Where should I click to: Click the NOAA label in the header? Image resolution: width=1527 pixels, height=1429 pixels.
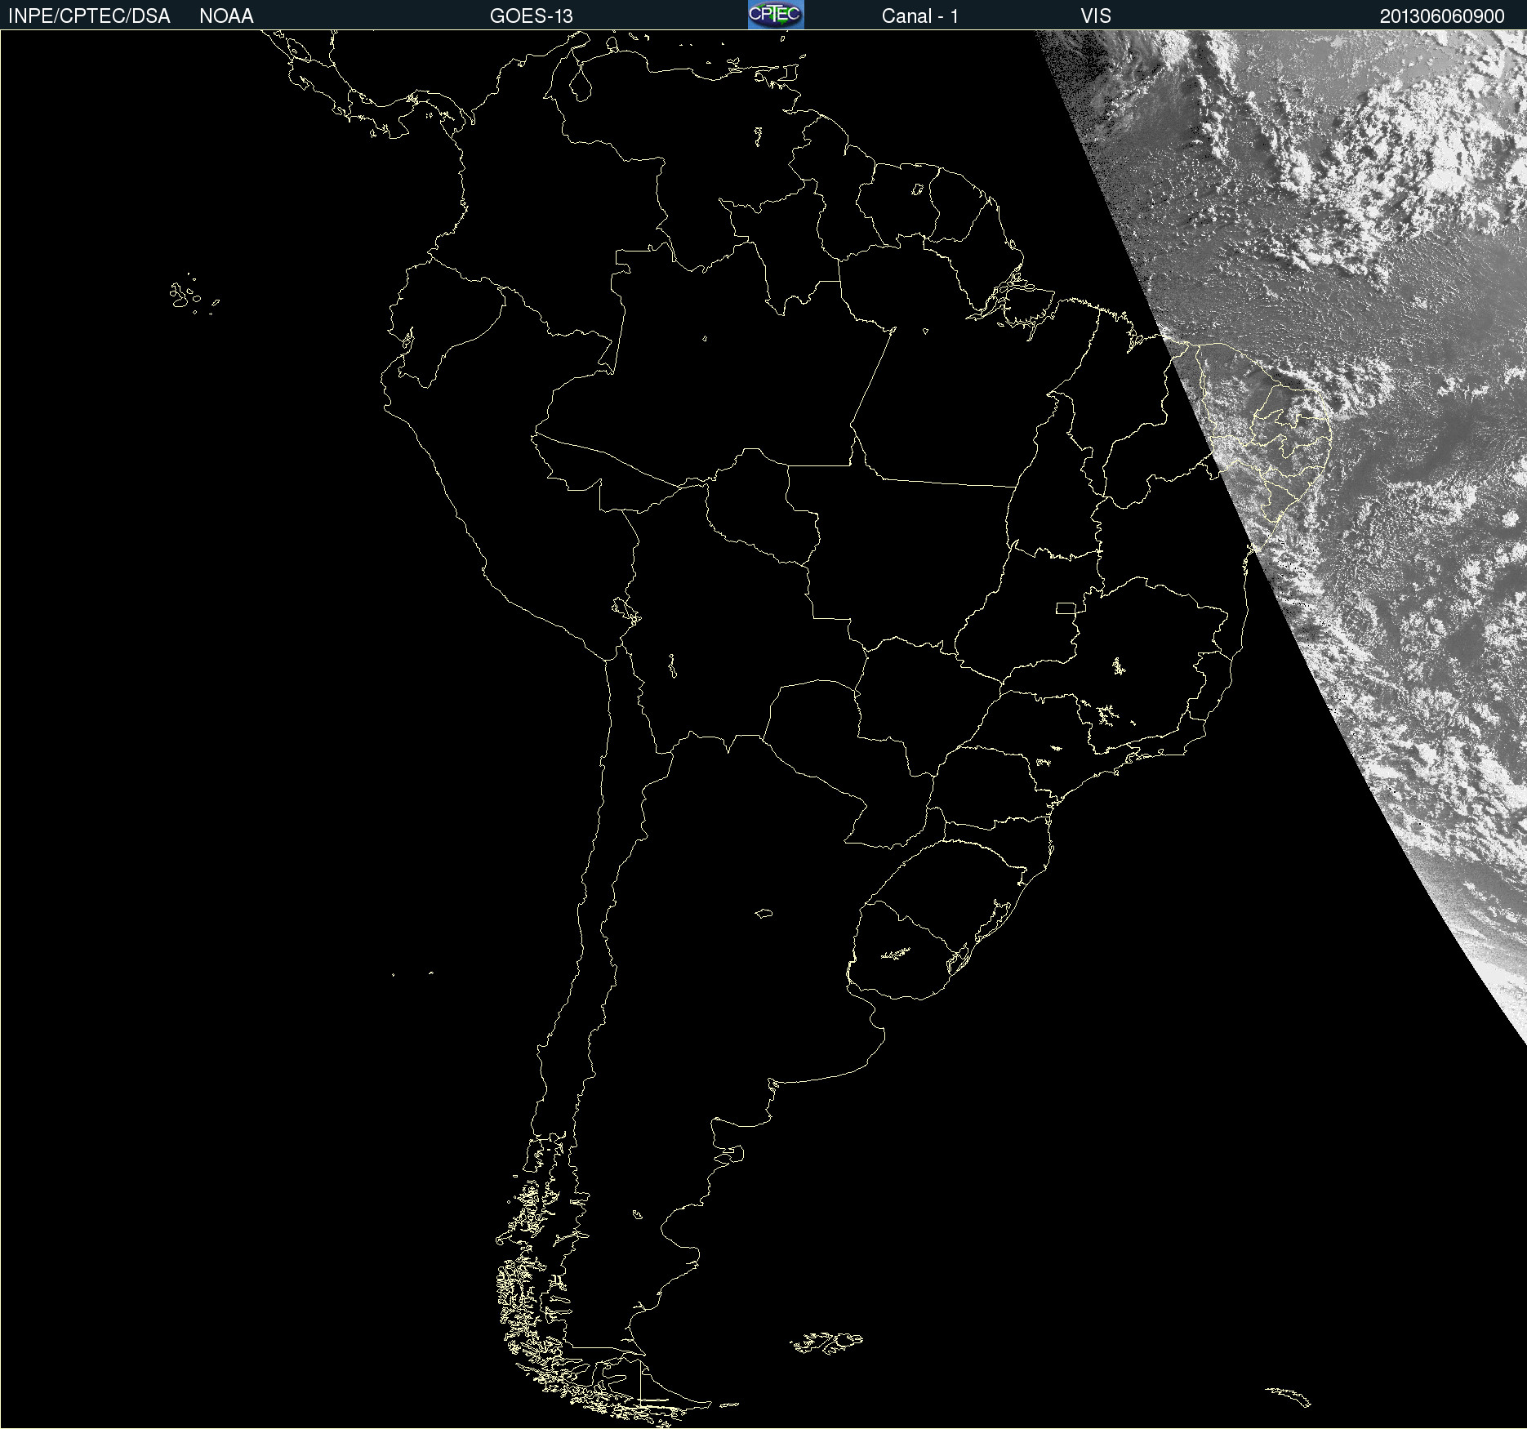click(x=226, y=16)
